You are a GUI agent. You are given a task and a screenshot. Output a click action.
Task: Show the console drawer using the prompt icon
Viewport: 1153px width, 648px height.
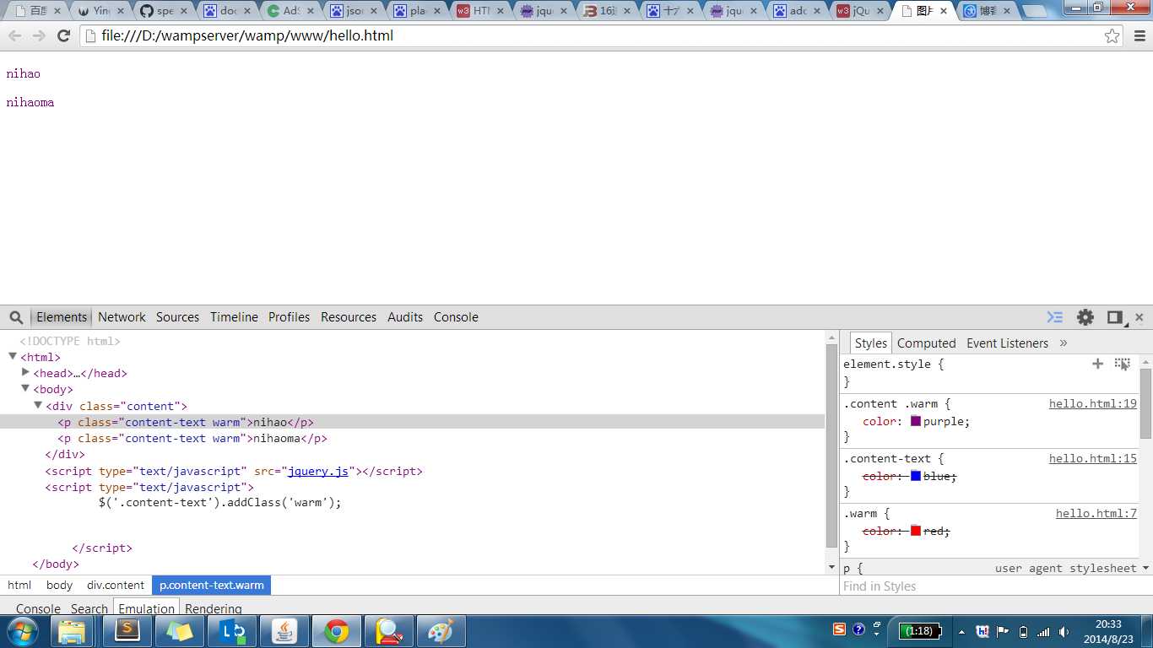[x=1055, y=317]
